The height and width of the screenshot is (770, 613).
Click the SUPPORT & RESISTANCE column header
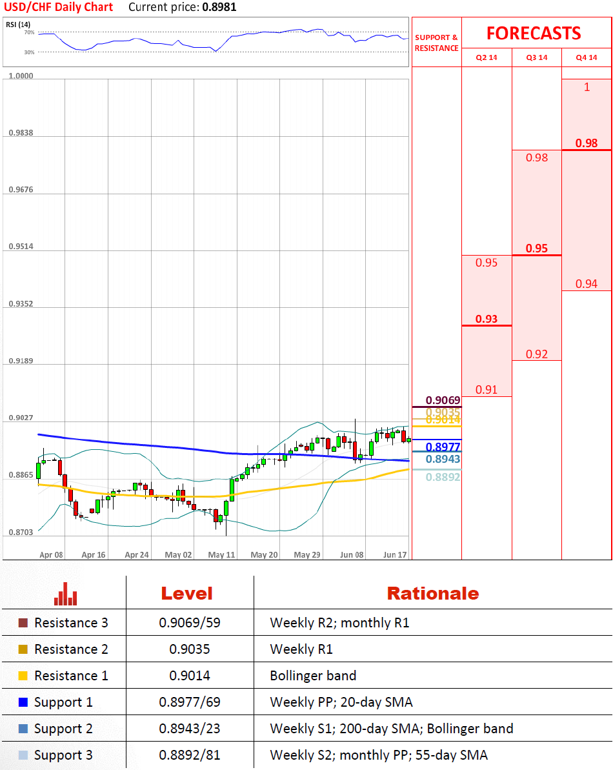[x=436, y=43]
